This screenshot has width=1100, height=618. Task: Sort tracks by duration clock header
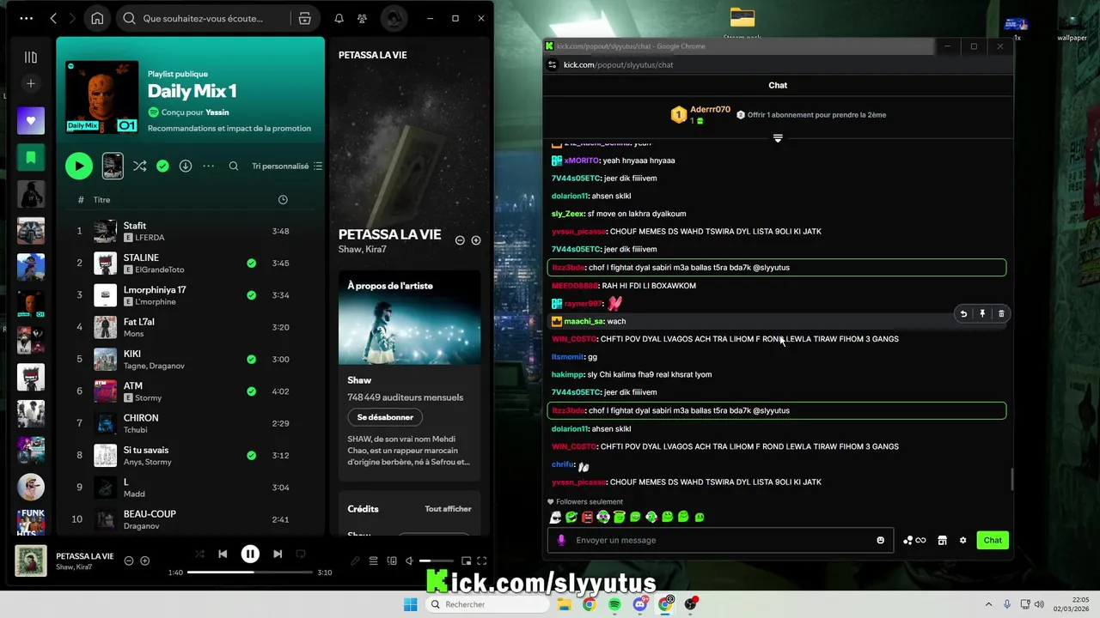click(x=283, y=199)
